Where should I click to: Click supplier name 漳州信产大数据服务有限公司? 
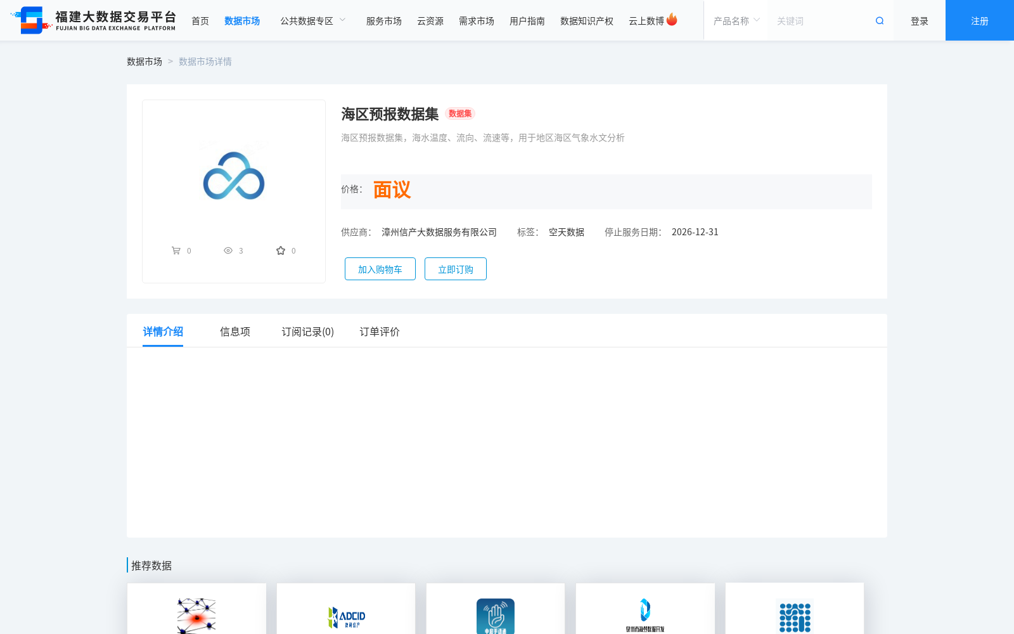pos(439,232)
